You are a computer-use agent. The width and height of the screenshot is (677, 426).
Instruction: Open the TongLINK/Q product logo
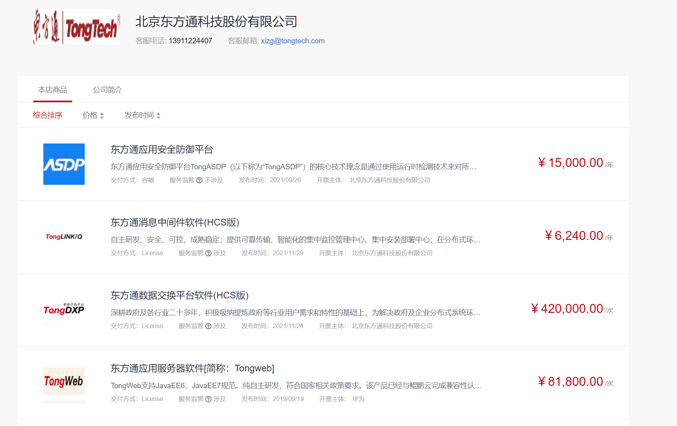tap(64, 237)
